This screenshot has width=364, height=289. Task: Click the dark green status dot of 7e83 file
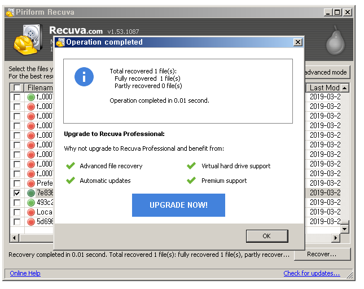coord(31,193)
